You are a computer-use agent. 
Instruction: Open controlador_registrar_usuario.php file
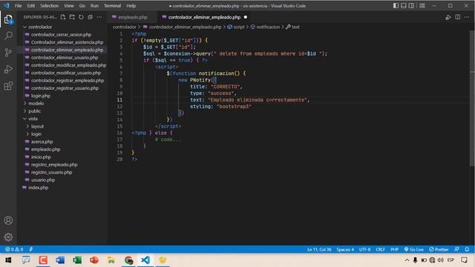click(65, 88)
